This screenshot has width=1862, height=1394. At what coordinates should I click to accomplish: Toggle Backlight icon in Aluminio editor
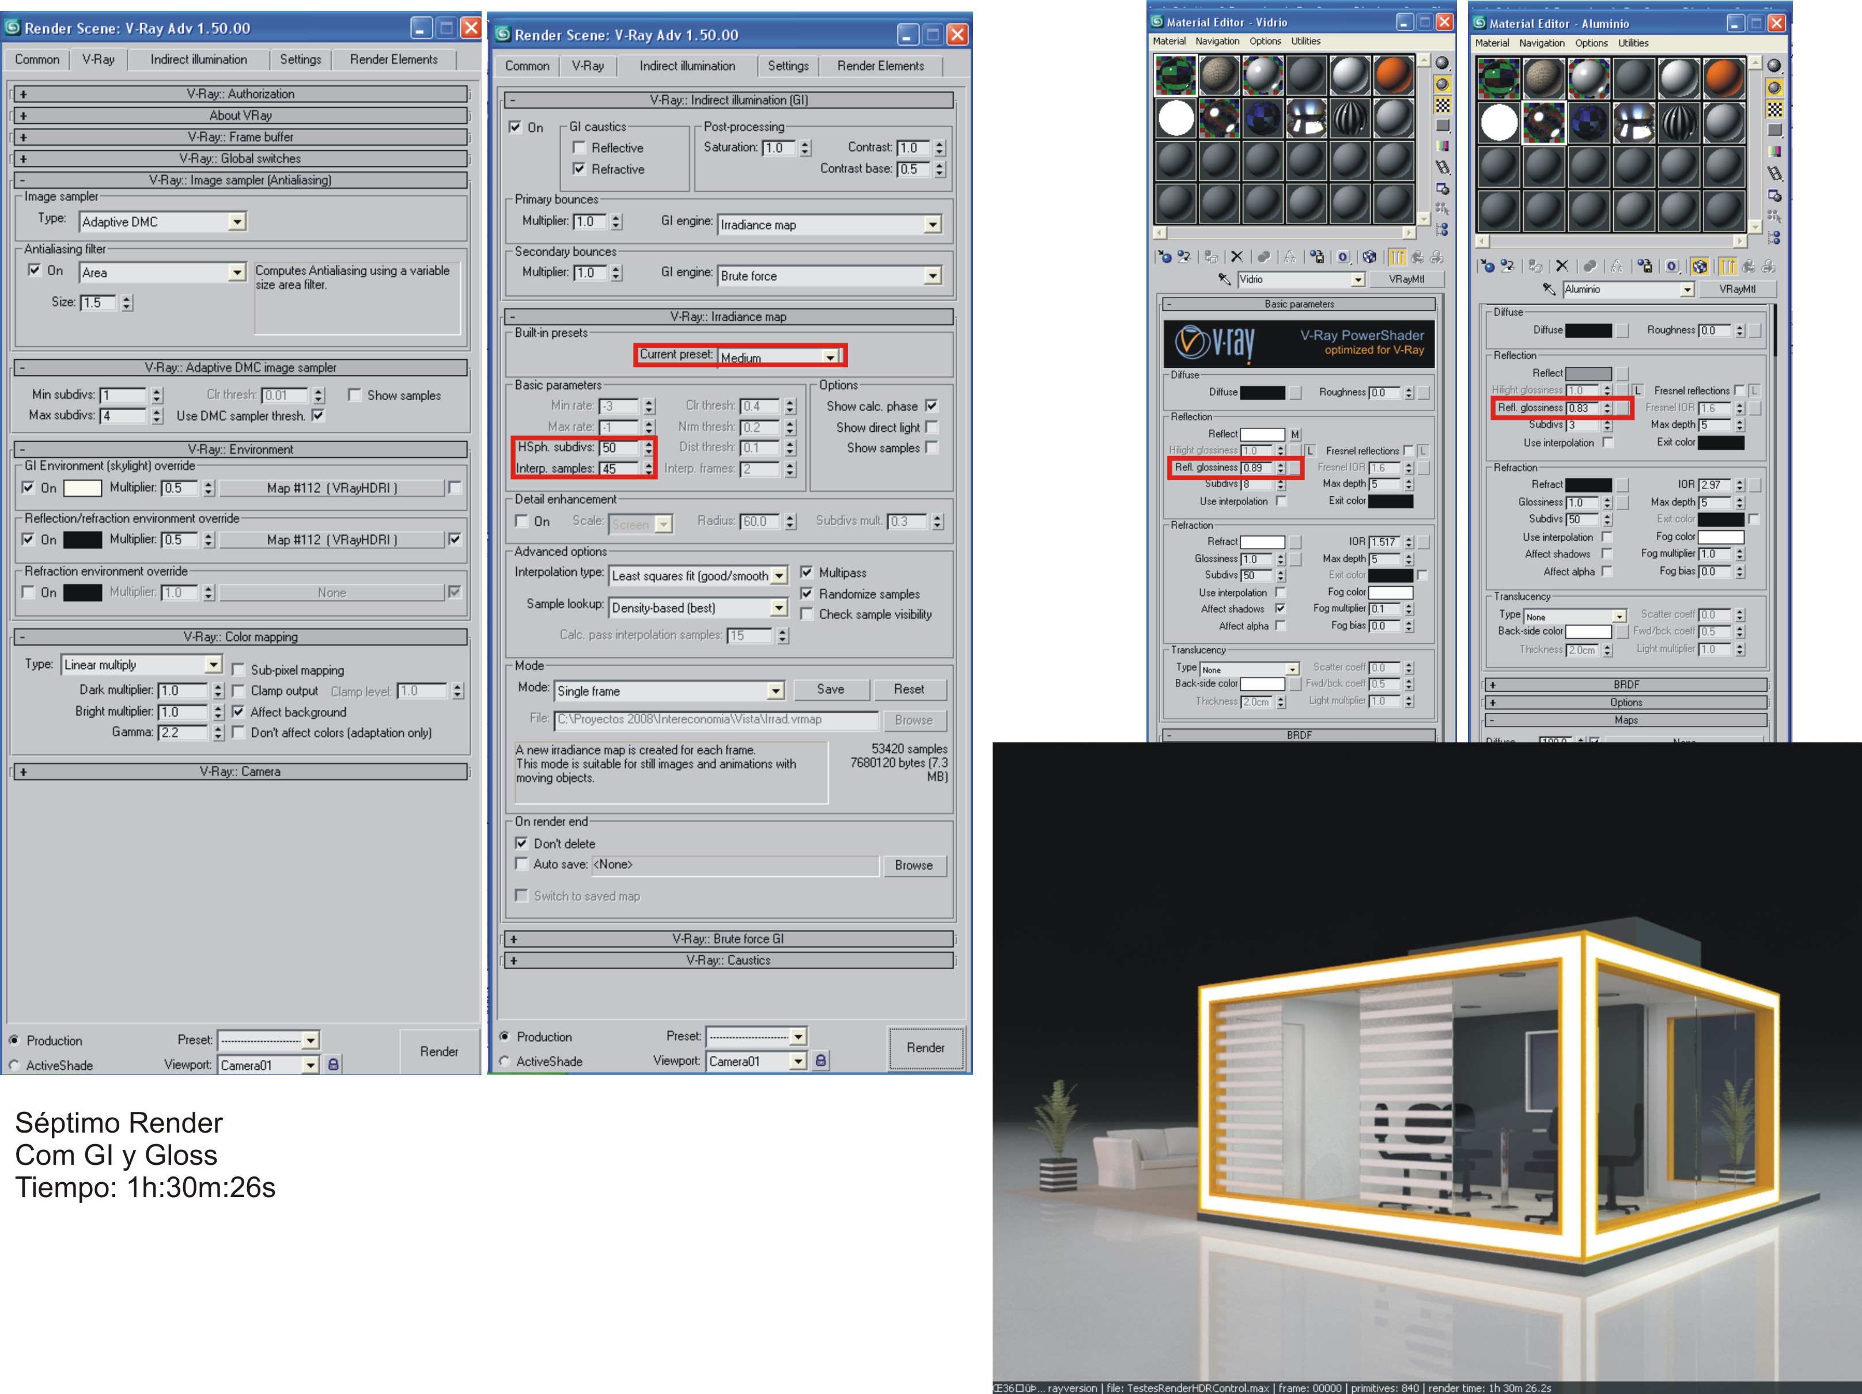tap(1774, 88)
